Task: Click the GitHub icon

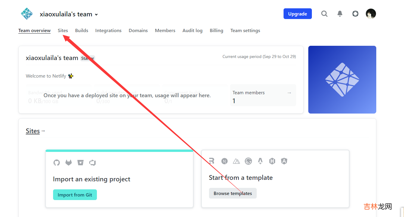Action: click(x=57, y=163)
